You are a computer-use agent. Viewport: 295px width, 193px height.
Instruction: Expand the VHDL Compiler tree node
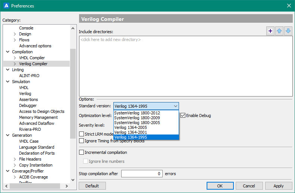click(x=15, y=58)
